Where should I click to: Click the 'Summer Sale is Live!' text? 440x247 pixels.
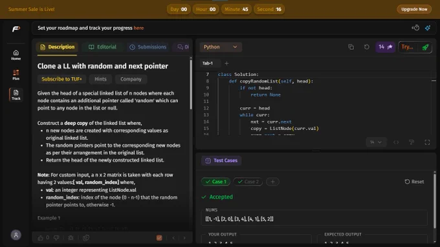point(32,9)
